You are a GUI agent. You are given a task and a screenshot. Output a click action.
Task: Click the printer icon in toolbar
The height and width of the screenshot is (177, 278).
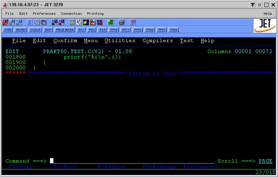click(122, 23)
